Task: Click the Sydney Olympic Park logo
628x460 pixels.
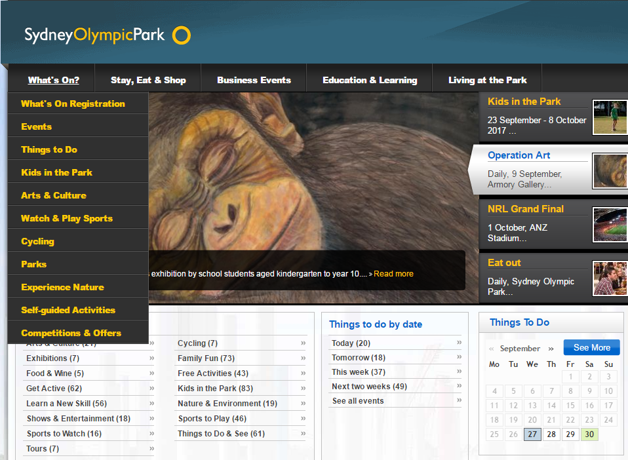Action: (x=108, y=35)
